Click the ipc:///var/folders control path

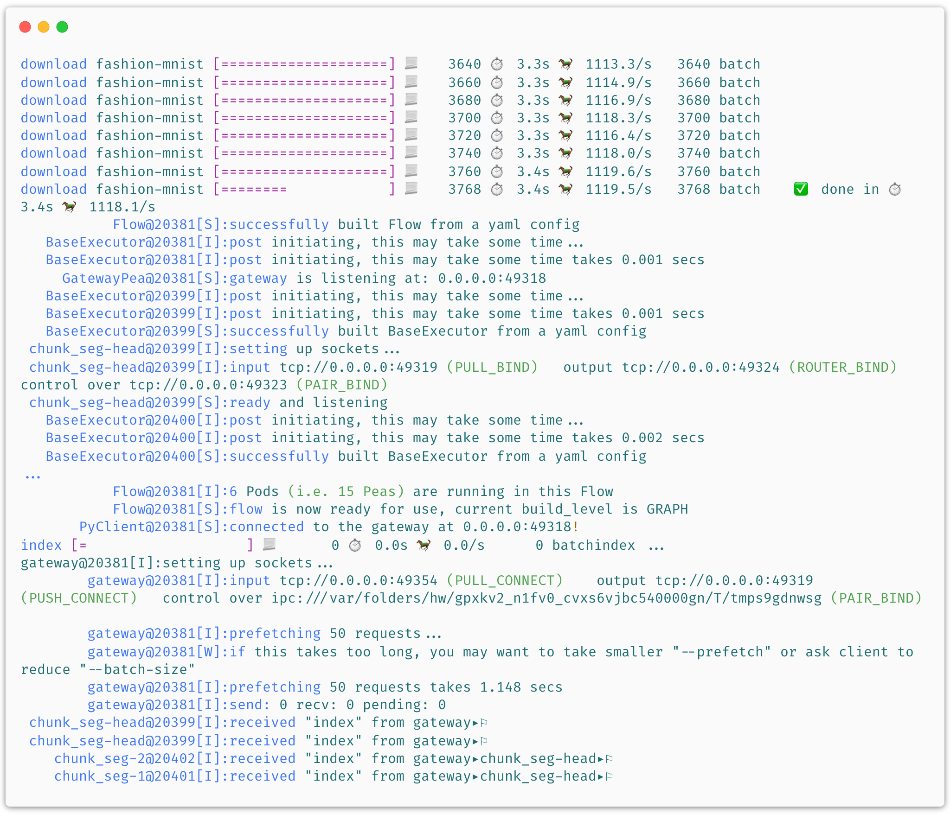(546, 598)
